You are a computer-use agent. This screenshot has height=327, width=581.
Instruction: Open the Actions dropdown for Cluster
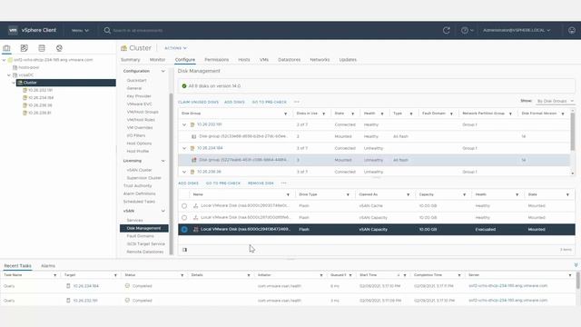coord(175,48)
